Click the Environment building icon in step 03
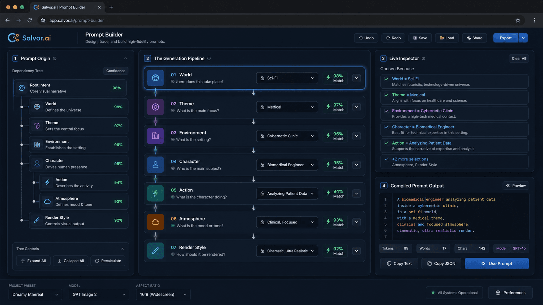 [155, 136]
